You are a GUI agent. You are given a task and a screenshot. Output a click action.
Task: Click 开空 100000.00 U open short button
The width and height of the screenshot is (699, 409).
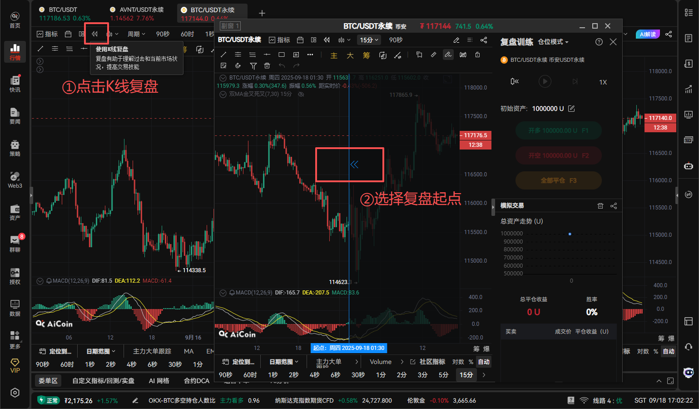click(558, 155)
